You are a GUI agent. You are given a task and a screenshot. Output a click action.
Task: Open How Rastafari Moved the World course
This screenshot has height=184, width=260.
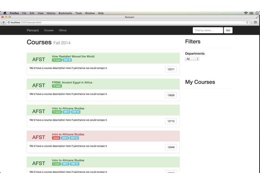click(73, 57)
